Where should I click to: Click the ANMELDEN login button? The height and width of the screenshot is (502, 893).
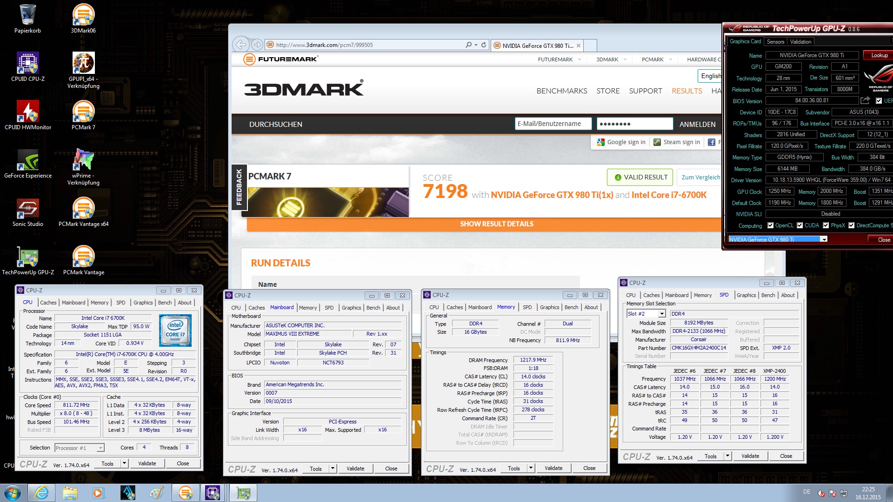[x=697, y=124]
